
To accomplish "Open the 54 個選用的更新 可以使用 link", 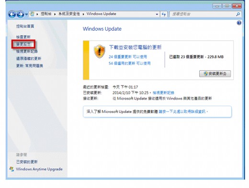I will [x=129, y=63].
